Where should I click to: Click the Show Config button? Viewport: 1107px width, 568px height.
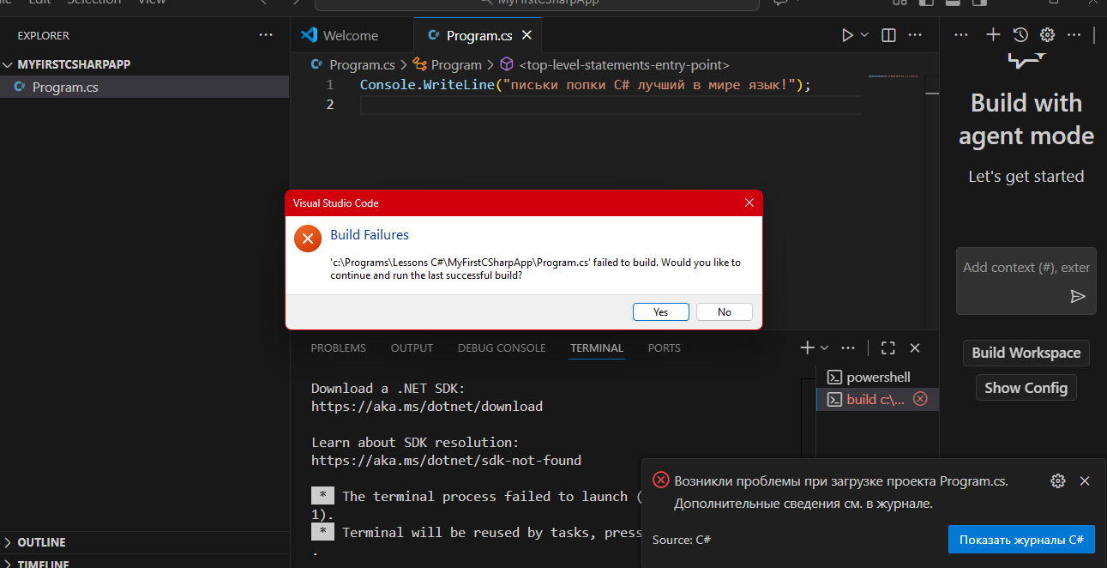(x=1026, y=387)
